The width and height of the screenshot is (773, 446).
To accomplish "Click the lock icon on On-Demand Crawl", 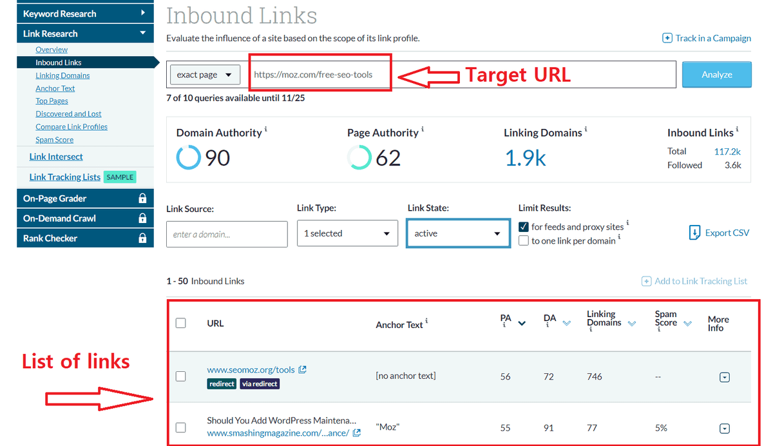I will [142, 218].
